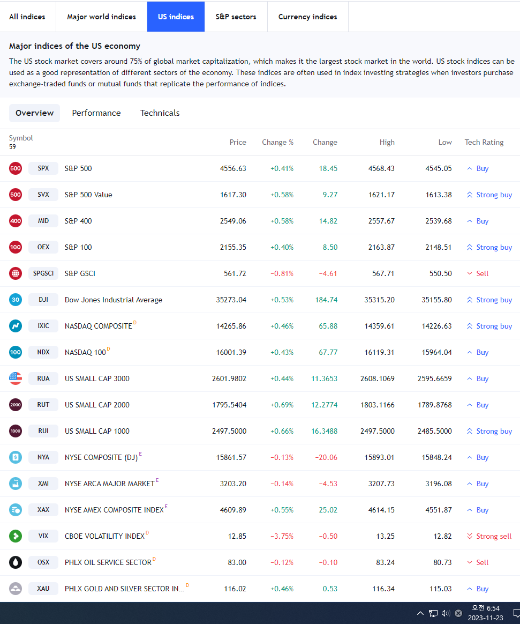Sort table by Low column
520x624 pixels.
pos(445,142)
